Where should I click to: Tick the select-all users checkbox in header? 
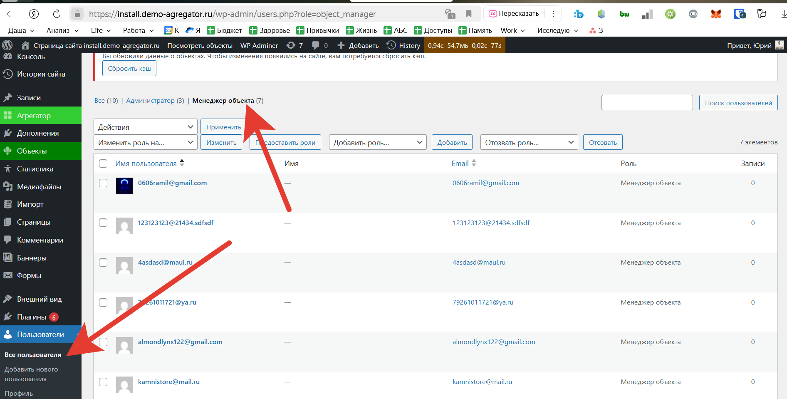[103, 164]
